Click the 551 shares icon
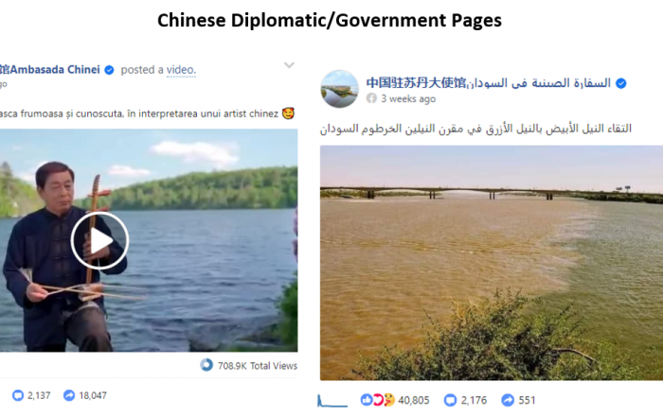 click(x=508, y=400)
